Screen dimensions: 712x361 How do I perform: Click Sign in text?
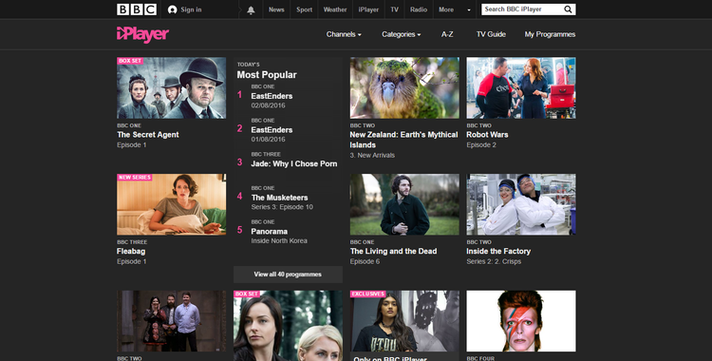pyautogui.click(x=191, y=9)
